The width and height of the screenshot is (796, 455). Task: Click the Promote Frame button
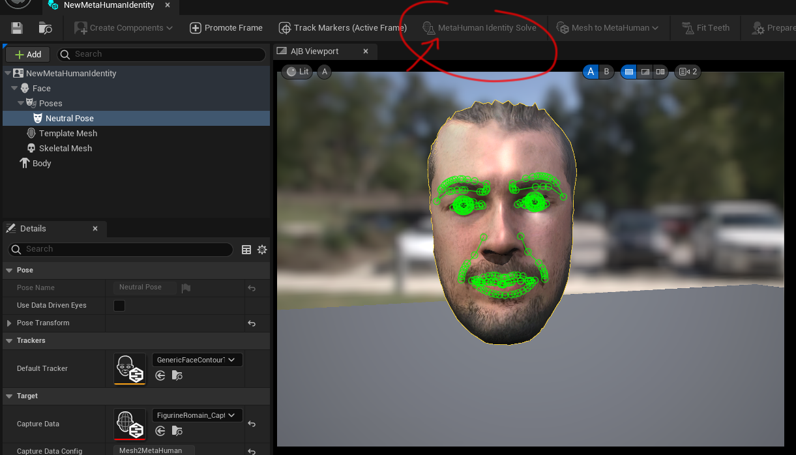pyautogui.click(x=226, y=28)
